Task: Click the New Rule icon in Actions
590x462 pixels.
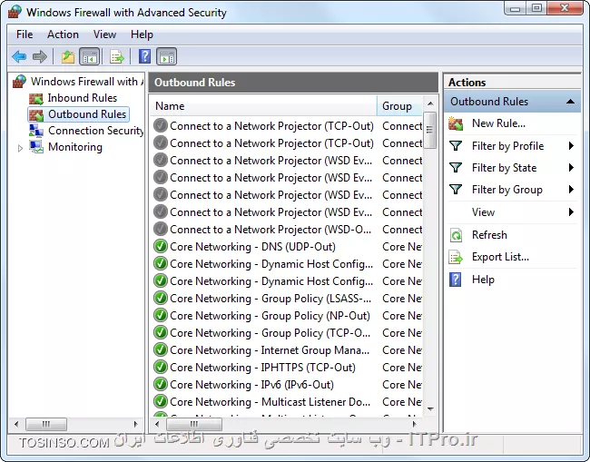Action: (456, 123)
